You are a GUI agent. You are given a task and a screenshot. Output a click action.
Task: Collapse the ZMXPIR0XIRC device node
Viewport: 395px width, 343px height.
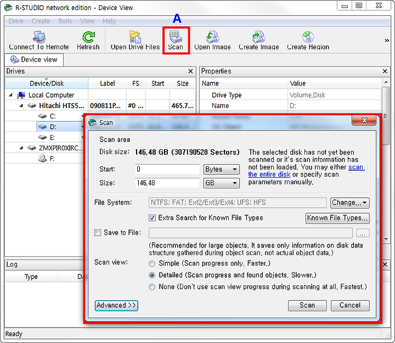21,148
